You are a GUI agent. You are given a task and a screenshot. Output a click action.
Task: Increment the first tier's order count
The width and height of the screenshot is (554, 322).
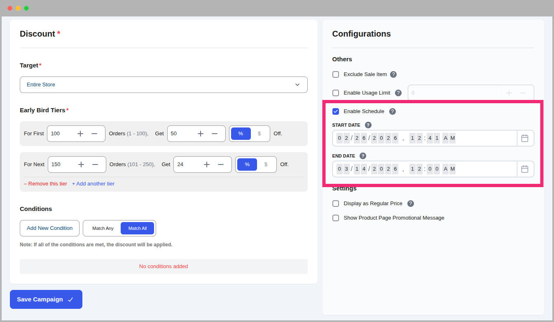click(x=80, y=133)
